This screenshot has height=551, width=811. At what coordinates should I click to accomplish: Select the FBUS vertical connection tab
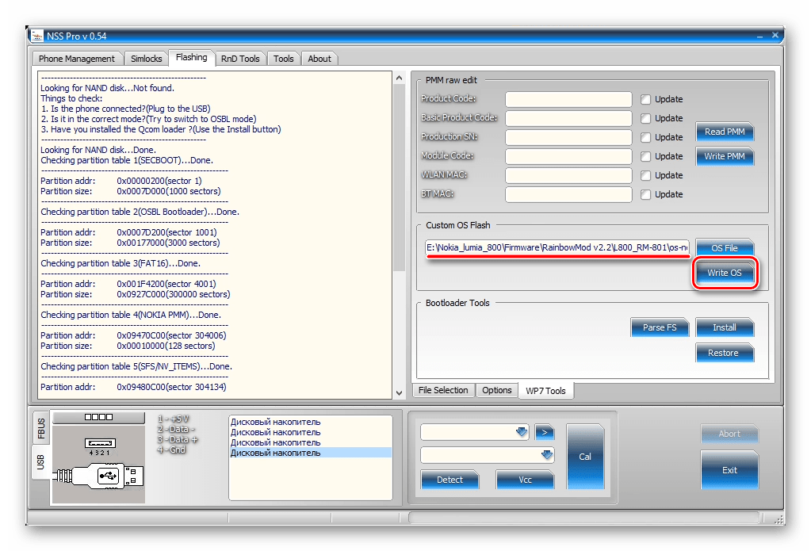[41, 430]
